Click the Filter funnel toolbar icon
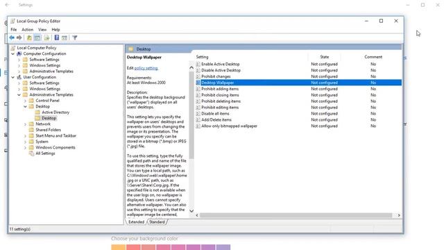Viewport: 444px width, 250px height. pyautogui.click(x=75, y=37)
